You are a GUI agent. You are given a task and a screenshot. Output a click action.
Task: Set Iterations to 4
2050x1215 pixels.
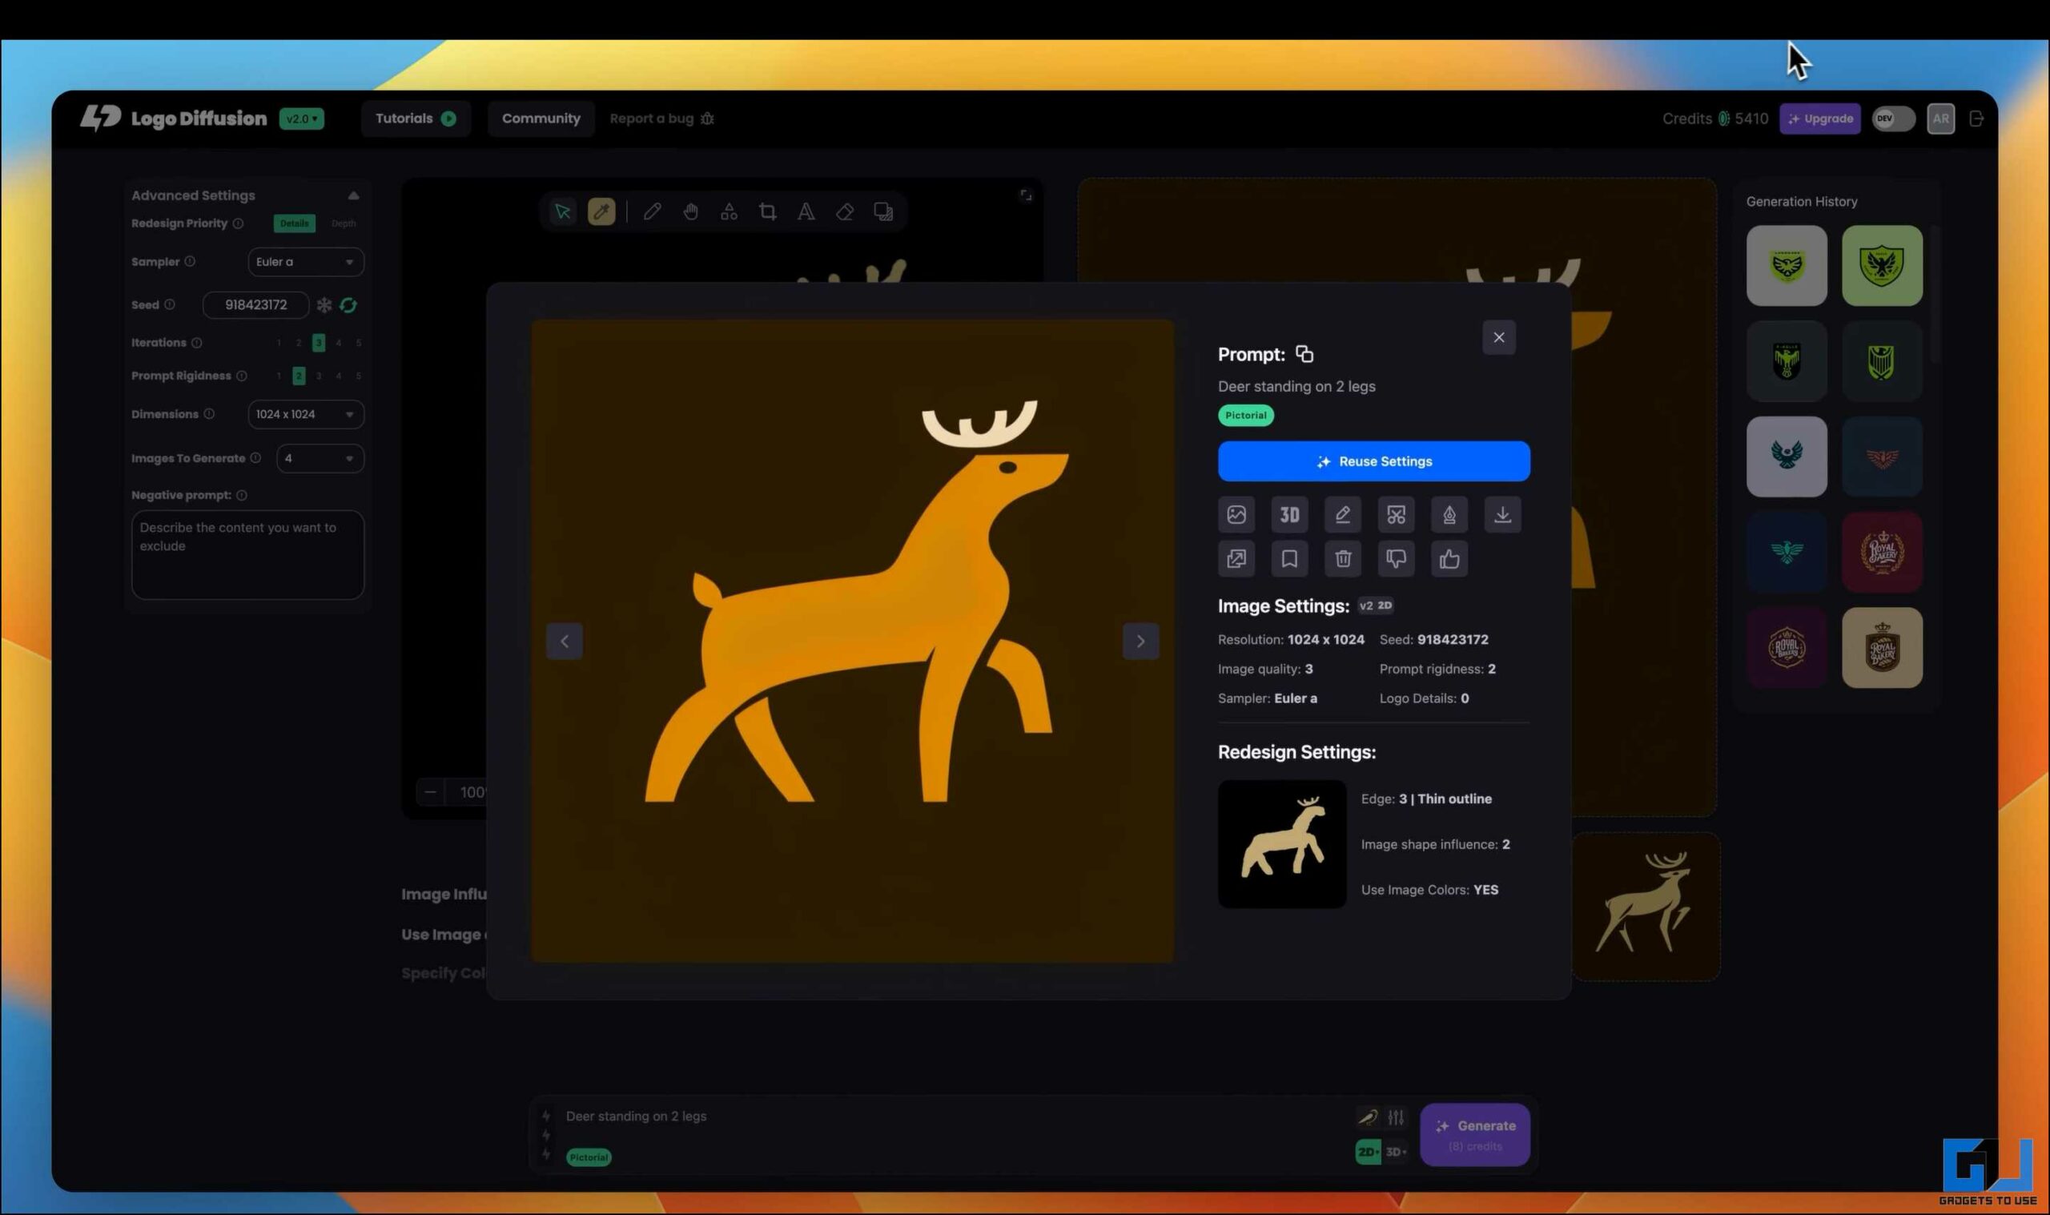point(338,342)
